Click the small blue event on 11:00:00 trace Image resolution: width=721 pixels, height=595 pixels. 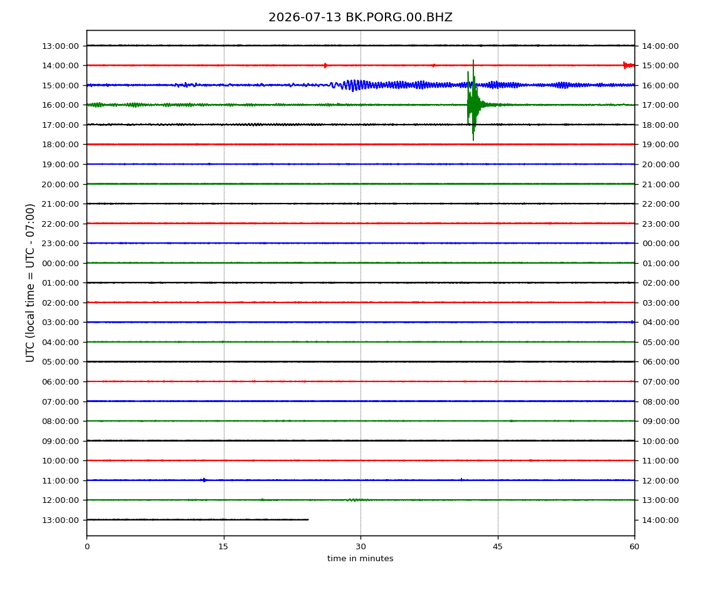click(x=204, y=480)
